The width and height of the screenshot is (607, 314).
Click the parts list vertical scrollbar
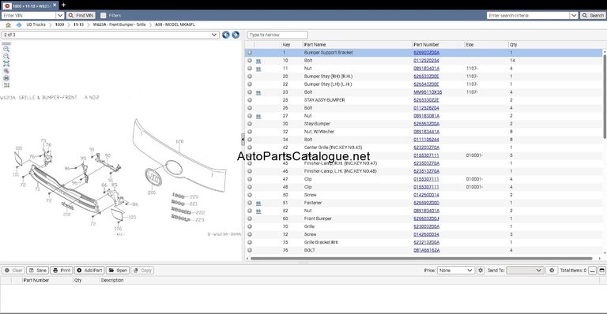605,95
